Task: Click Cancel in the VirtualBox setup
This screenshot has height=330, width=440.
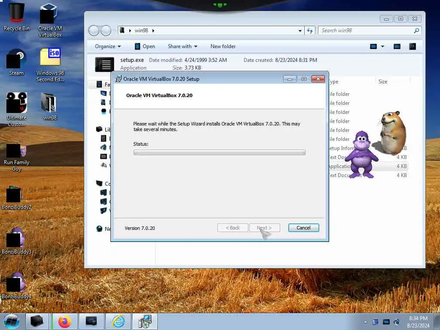Action: 303,228
